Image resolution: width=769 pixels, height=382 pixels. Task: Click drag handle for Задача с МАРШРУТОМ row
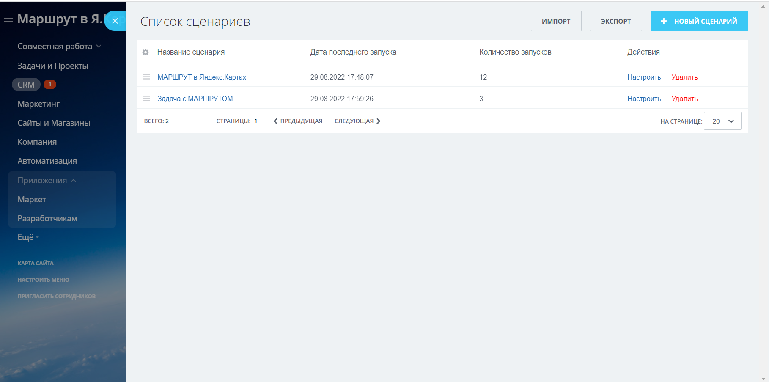[x=146, y=99]
